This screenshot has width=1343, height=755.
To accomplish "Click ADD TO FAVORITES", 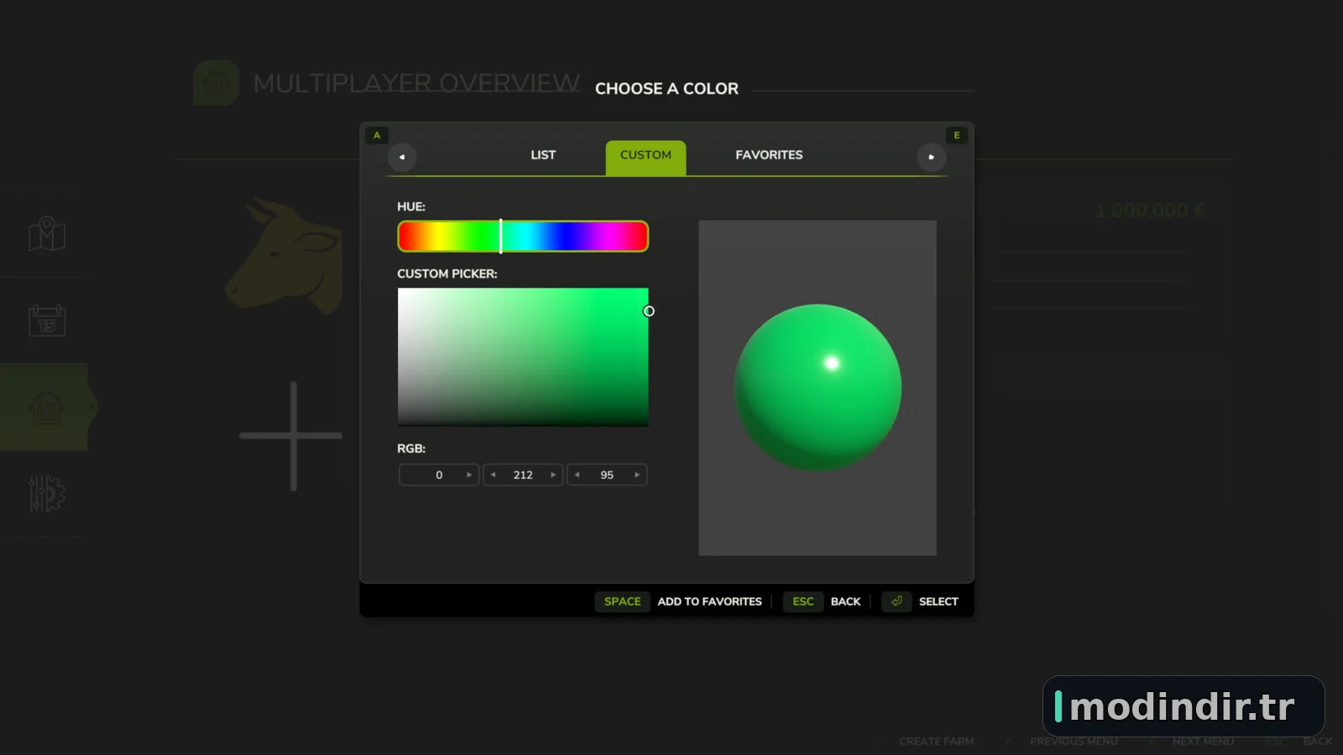I will (709, 601).
